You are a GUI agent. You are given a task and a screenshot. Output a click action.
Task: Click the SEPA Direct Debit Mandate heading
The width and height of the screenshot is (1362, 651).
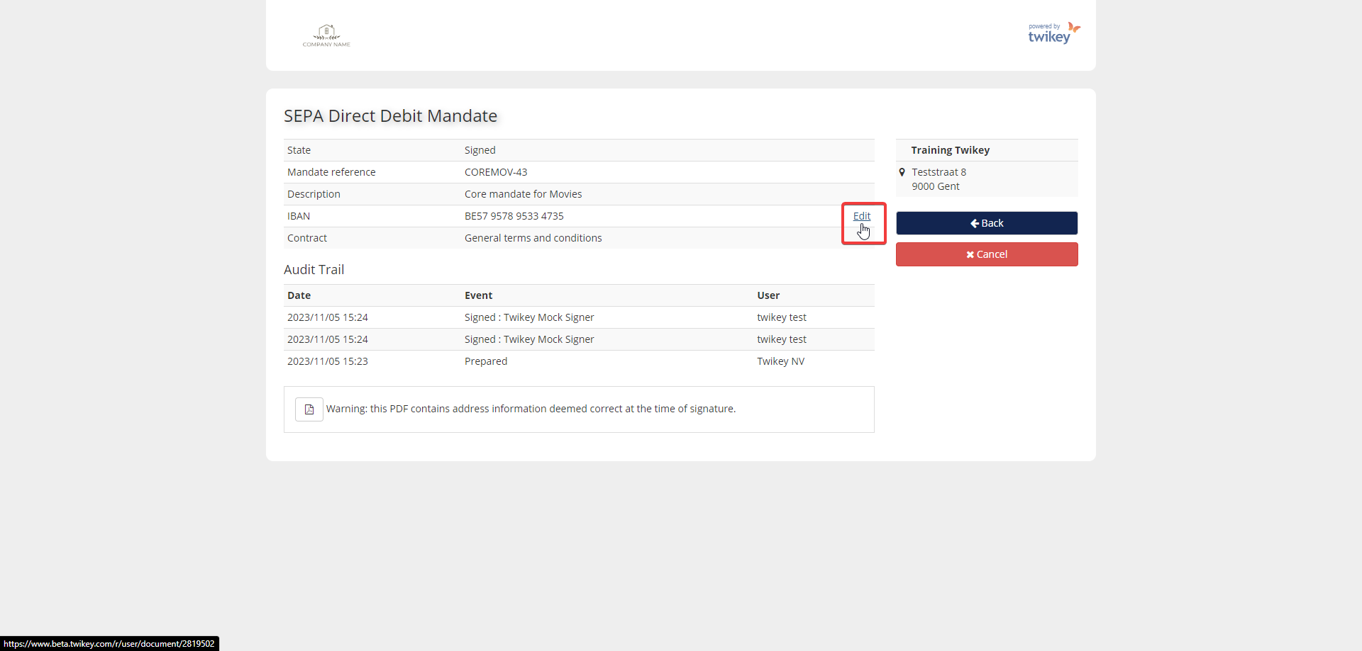(390, 116)
